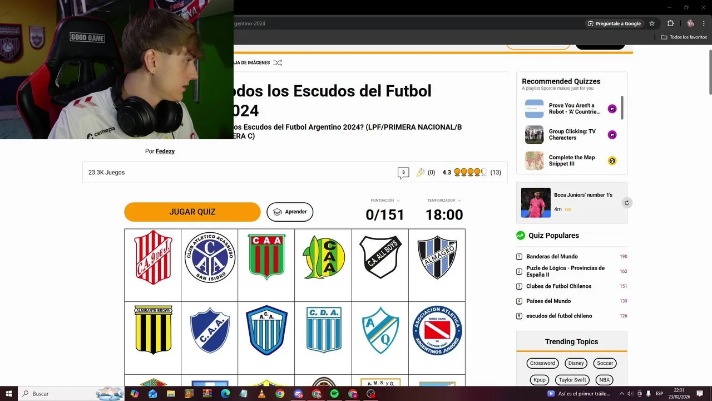Open the Windows Start menu

9,394
